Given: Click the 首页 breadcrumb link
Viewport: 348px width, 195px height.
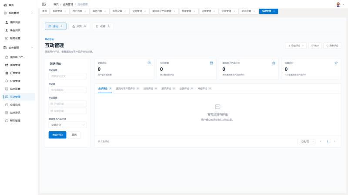Looking at the screenshot, I should [x=56, y=4].
